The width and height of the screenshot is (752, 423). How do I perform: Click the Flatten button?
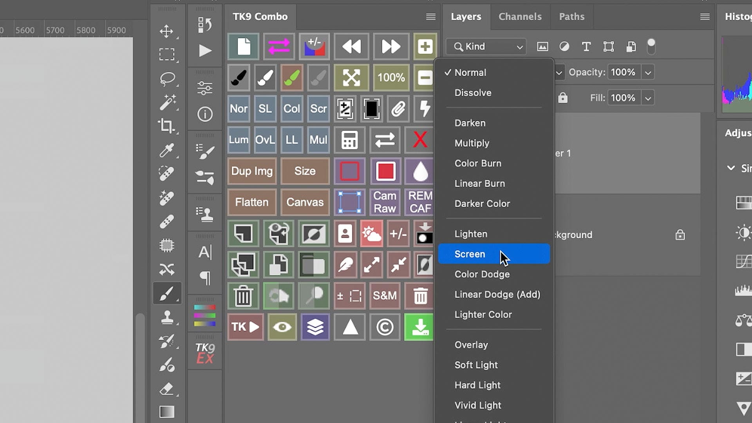(252, 202)
